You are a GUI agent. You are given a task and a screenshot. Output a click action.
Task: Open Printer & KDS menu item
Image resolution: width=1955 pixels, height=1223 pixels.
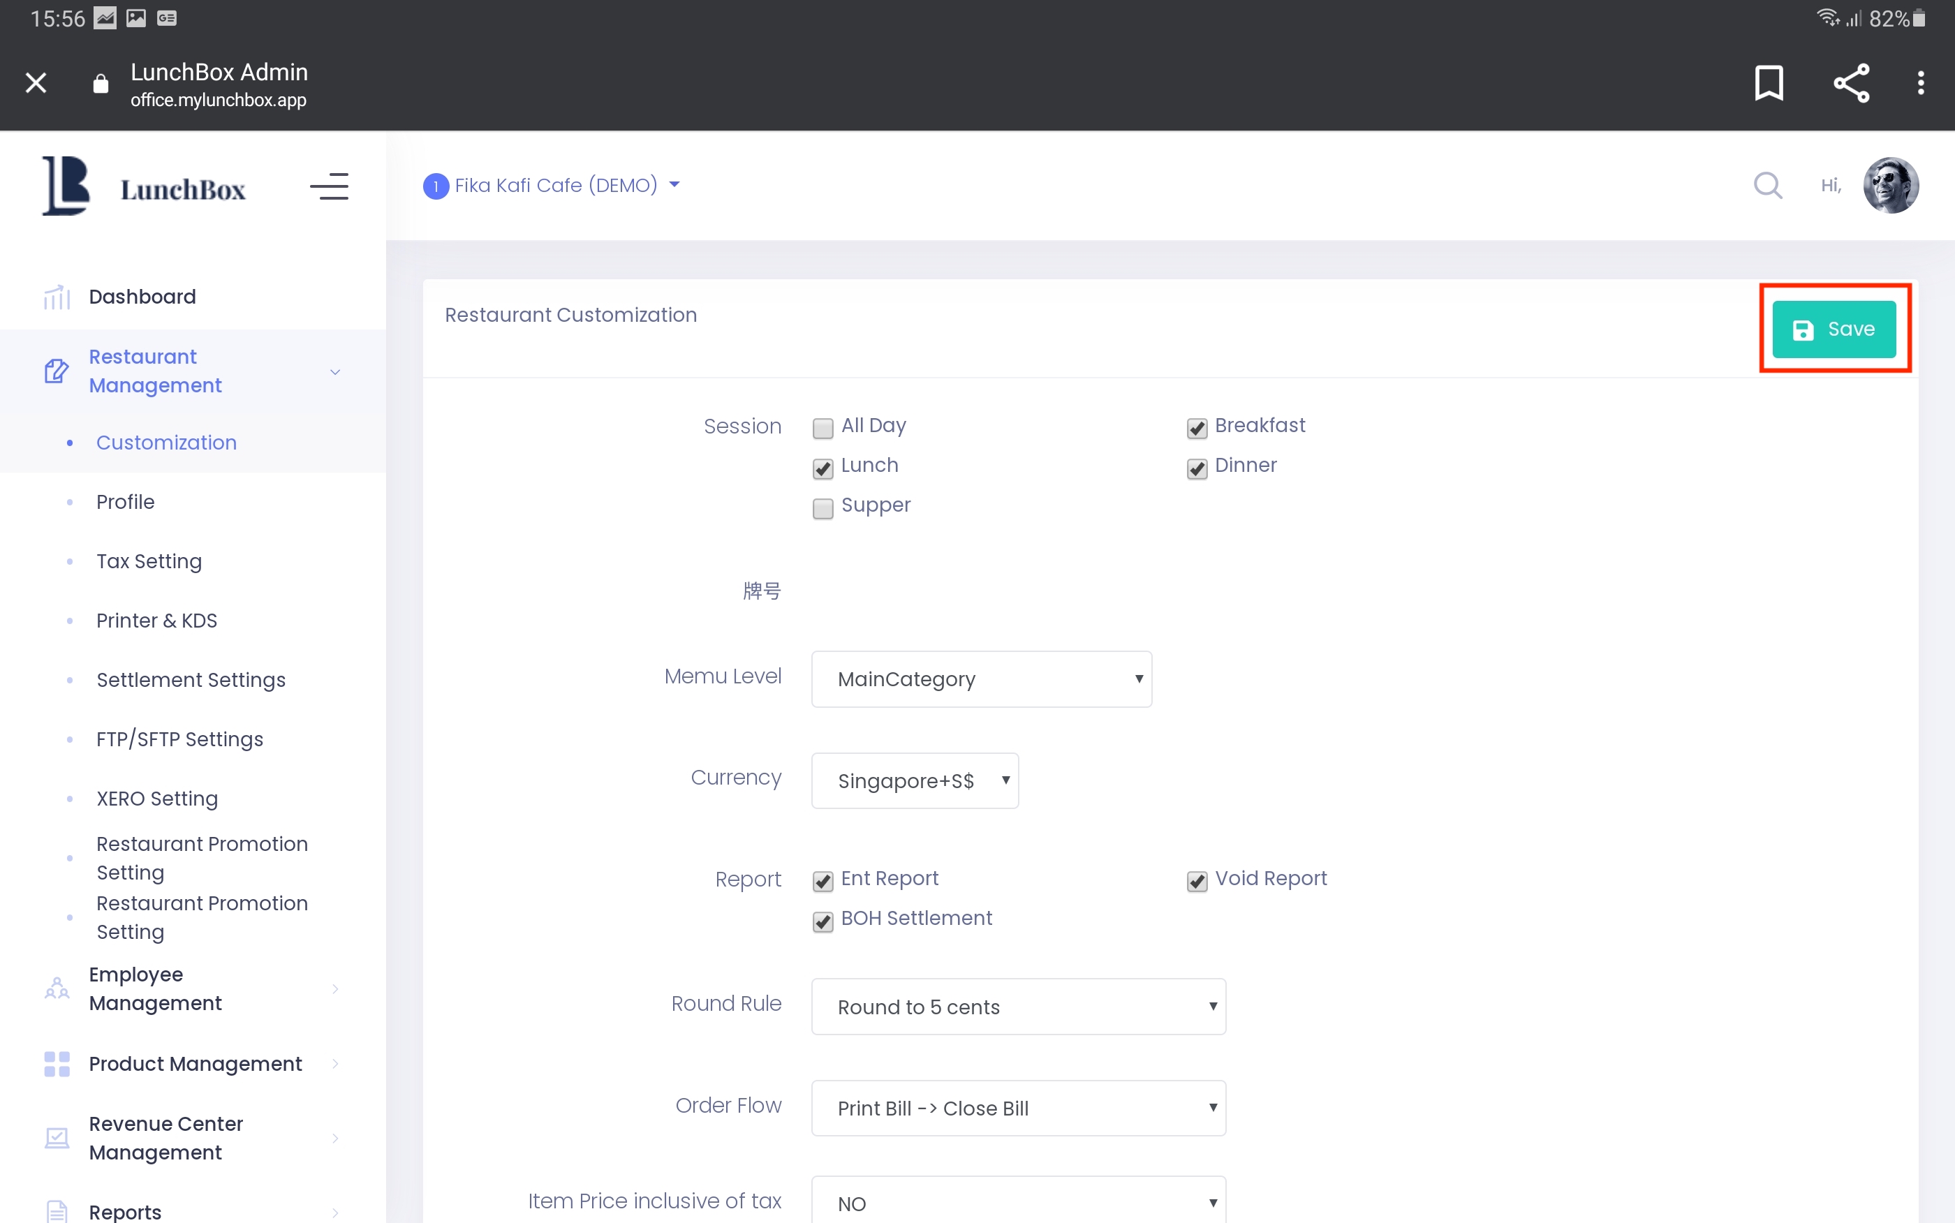point(157,621)
